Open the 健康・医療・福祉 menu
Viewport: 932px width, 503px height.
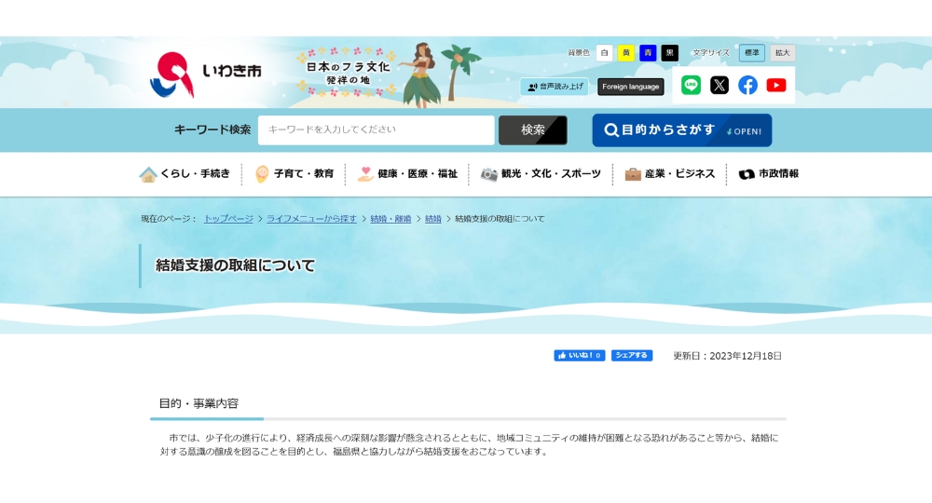(x=407, y=174)
